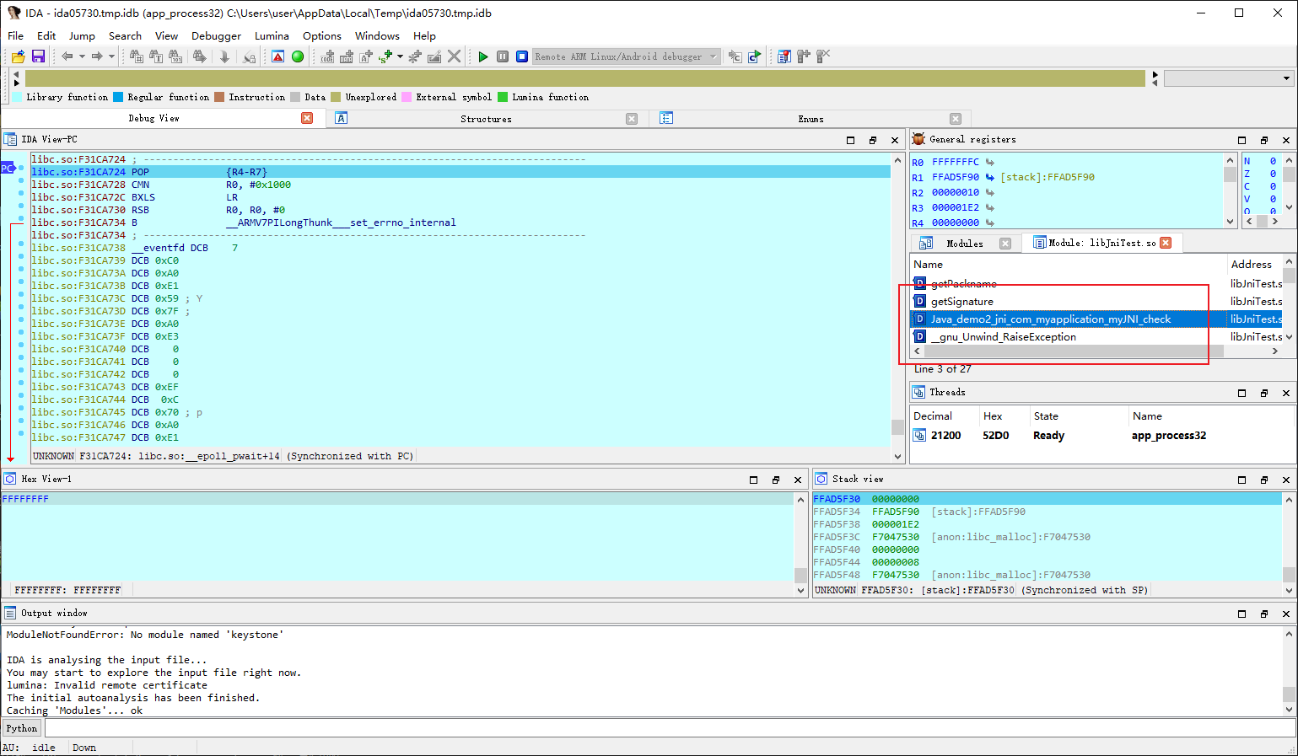
Task: Close the Modules tab
Action: coord(1005,244)
